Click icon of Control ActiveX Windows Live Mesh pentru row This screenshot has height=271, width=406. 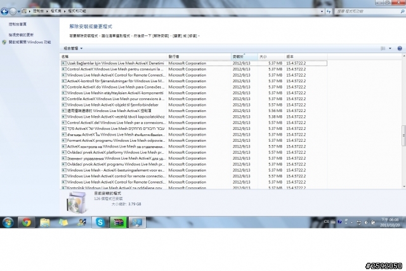(x=63, y=69)
